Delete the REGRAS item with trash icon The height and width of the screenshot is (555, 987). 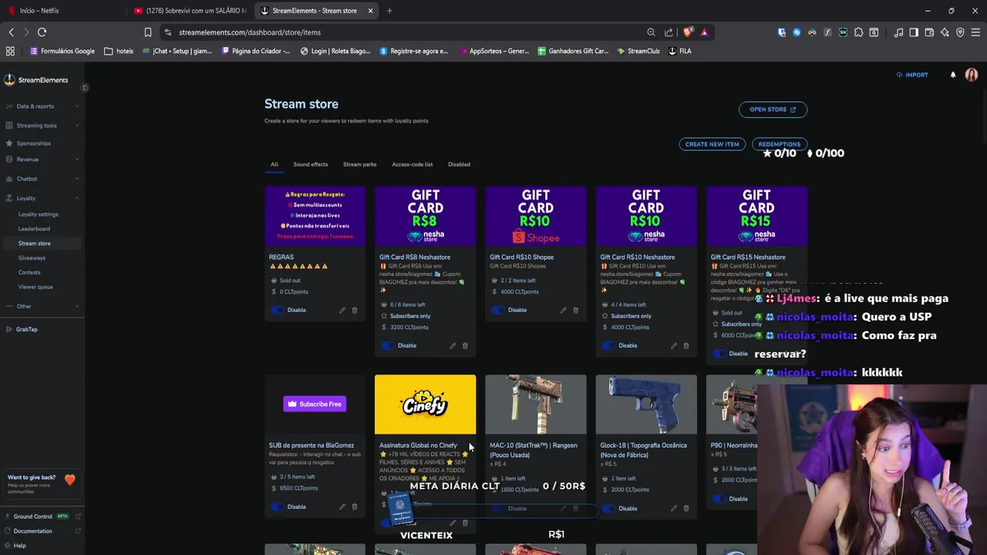pos(355,310)
